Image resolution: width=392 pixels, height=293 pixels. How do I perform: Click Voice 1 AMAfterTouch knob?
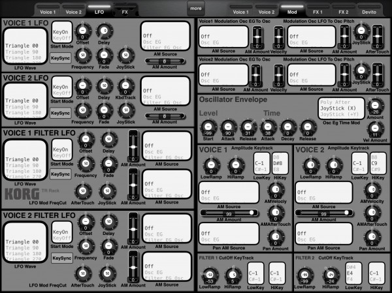coord(276,213)
